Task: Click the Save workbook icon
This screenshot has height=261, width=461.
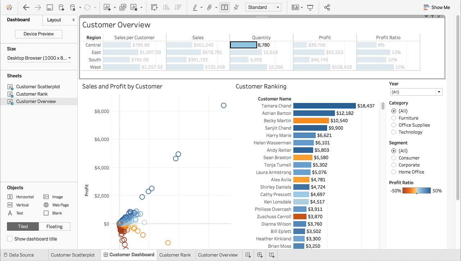Action: (49, 7)
